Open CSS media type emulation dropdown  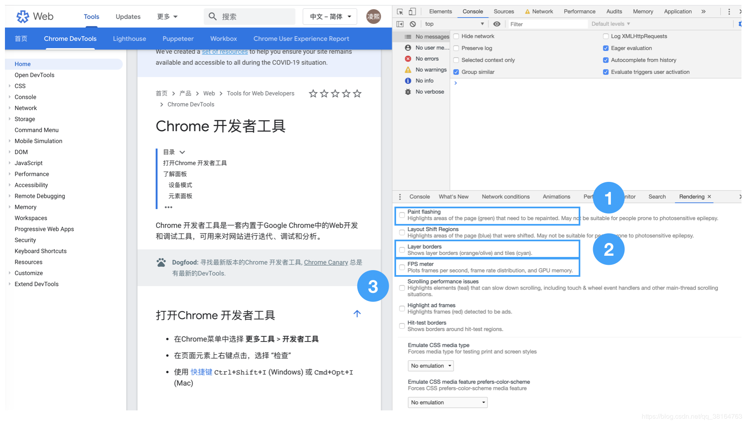(431, 366)
